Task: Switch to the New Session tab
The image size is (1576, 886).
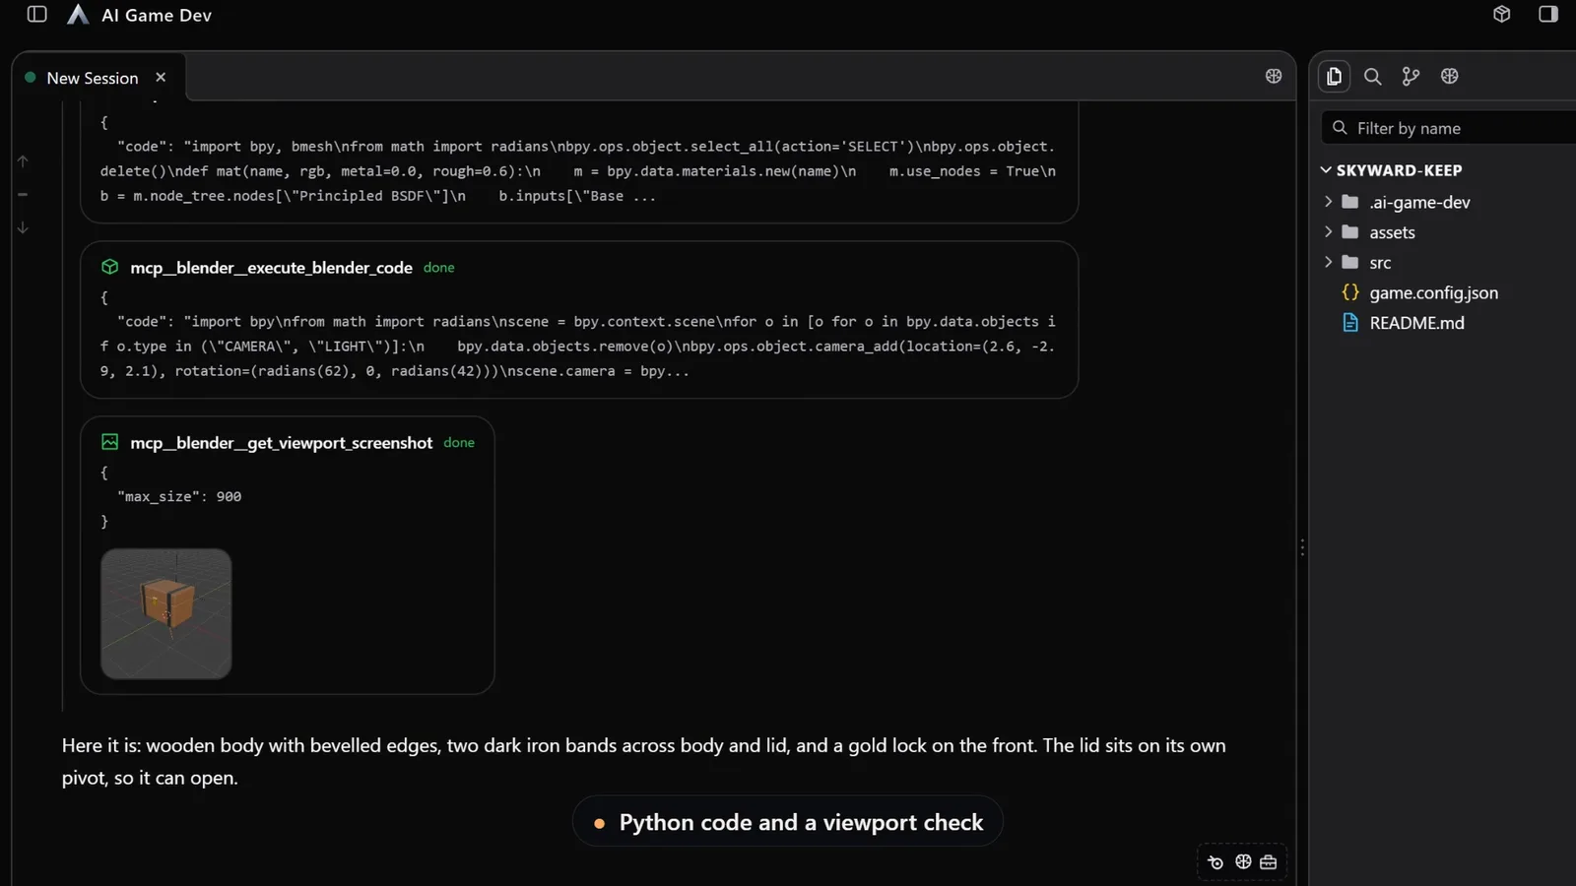Action: [93, 78]
